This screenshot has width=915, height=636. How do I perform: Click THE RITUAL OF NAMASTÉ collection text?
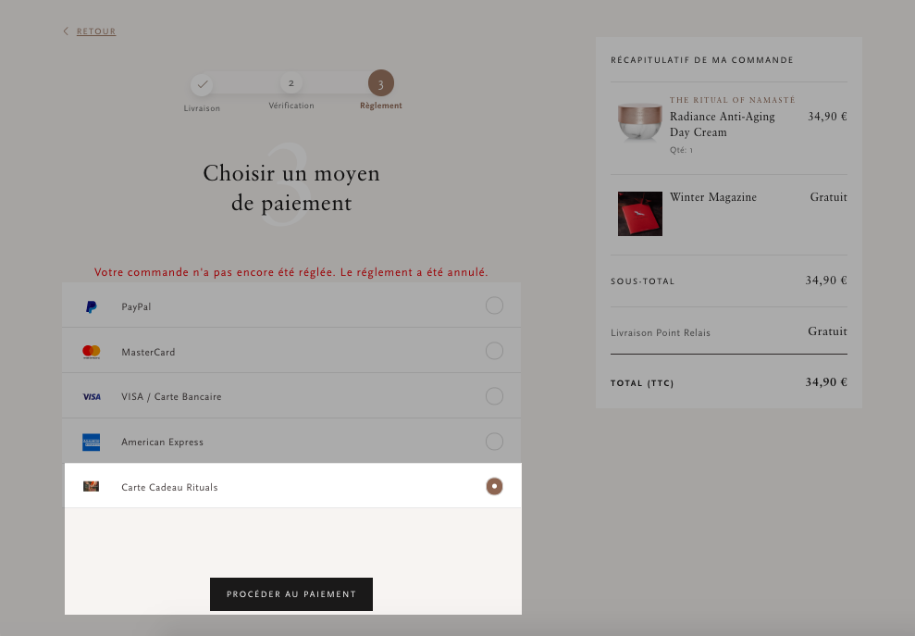tap(733, 100)
